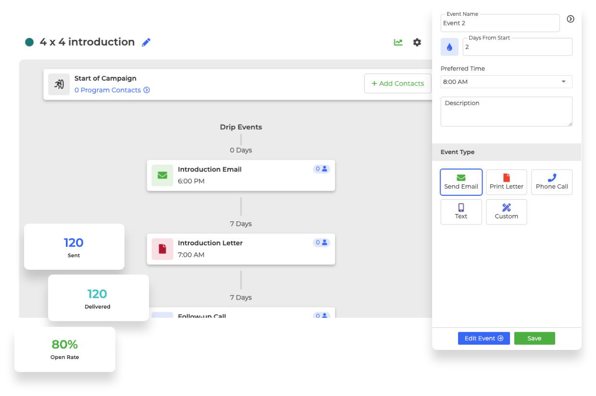596x396 pixels.
Task: Click the Days From Start field
Action: click(517, 48)
